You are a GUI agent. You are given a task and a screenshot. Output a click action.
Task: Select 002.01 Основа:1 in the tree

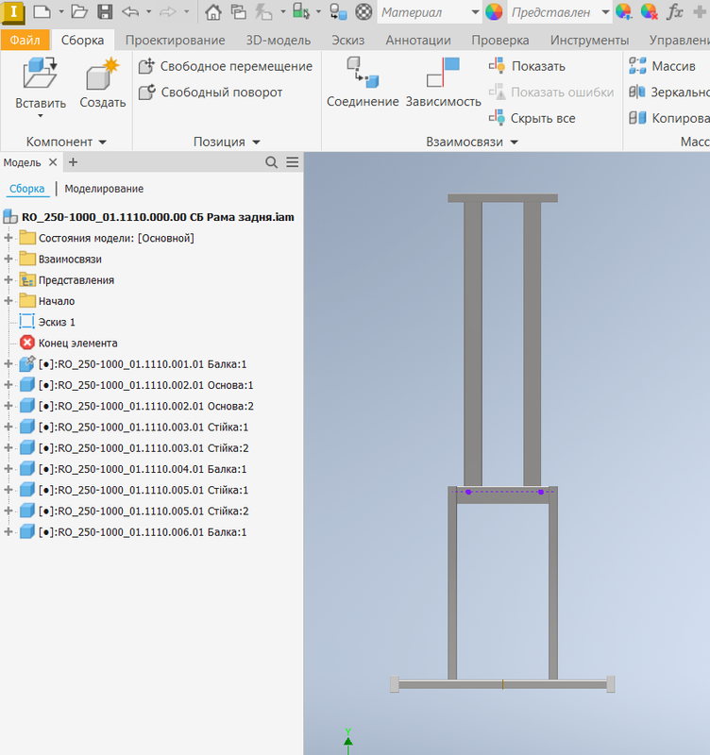[x=146, y=385]
